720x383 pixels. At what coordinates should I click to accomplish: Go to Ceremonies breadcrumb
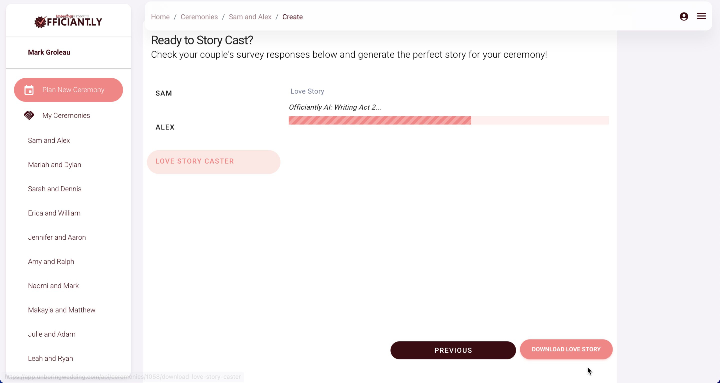[199, 17]
